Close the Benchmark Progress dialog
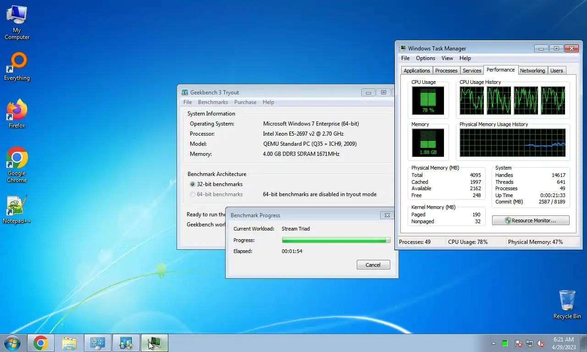Screen dimensions: 587x352 coord(387,215)
